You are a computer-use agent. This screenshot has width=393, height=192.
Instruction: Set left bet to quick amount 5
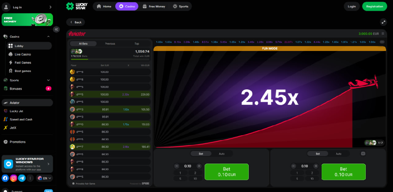click(x=180, y=179)
